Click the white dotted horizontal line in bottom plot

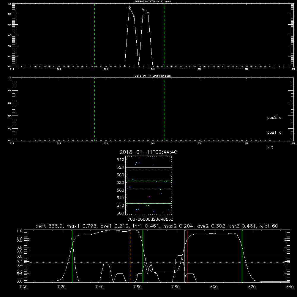click(157, 262)
